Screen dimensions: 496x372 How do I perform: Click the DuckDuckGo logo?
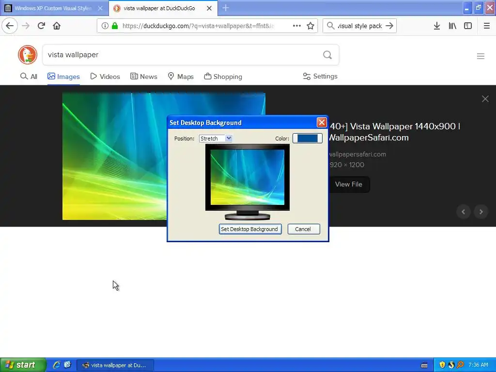pyautogui.click(x=28, y=55)
